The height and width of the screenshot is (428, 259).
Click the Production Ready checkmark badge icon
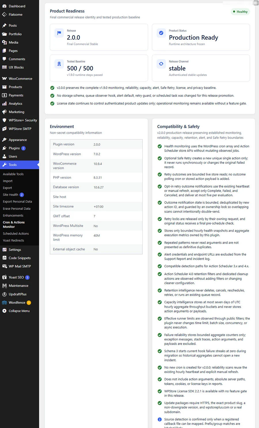click(161, 33)
